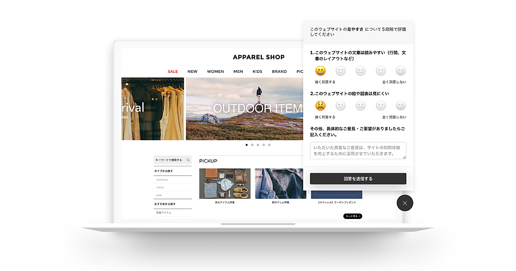
Task: Close the survey with the round X button
Action: click(x=405, y=203)
